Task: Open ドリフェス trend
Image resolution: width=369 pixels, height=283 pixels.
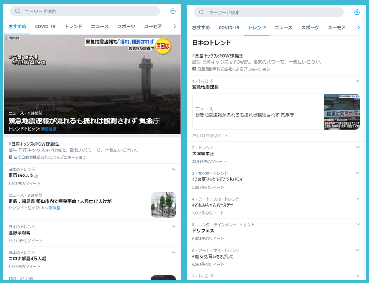Action: click(x=203, y=231)
